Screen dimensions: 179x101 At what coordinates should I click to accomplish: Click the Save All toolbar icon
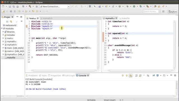14,6
